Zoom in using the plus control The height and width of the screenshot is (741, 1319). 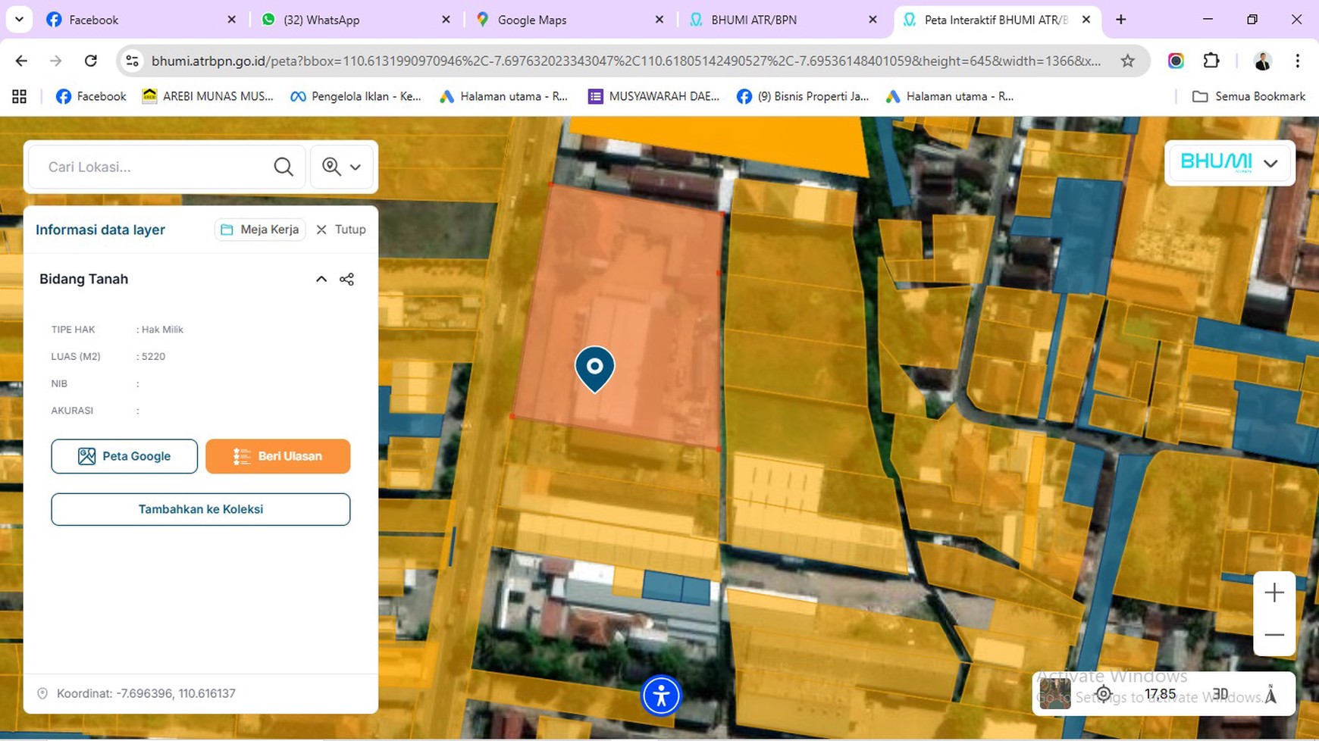(1274, 592)
